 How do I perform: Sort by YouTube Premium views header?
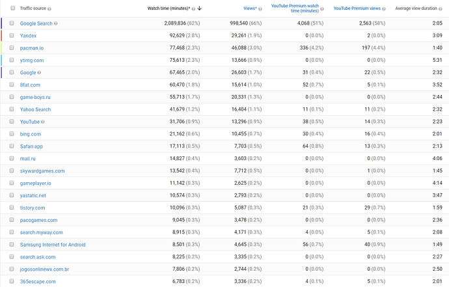(x=357, y=8)
